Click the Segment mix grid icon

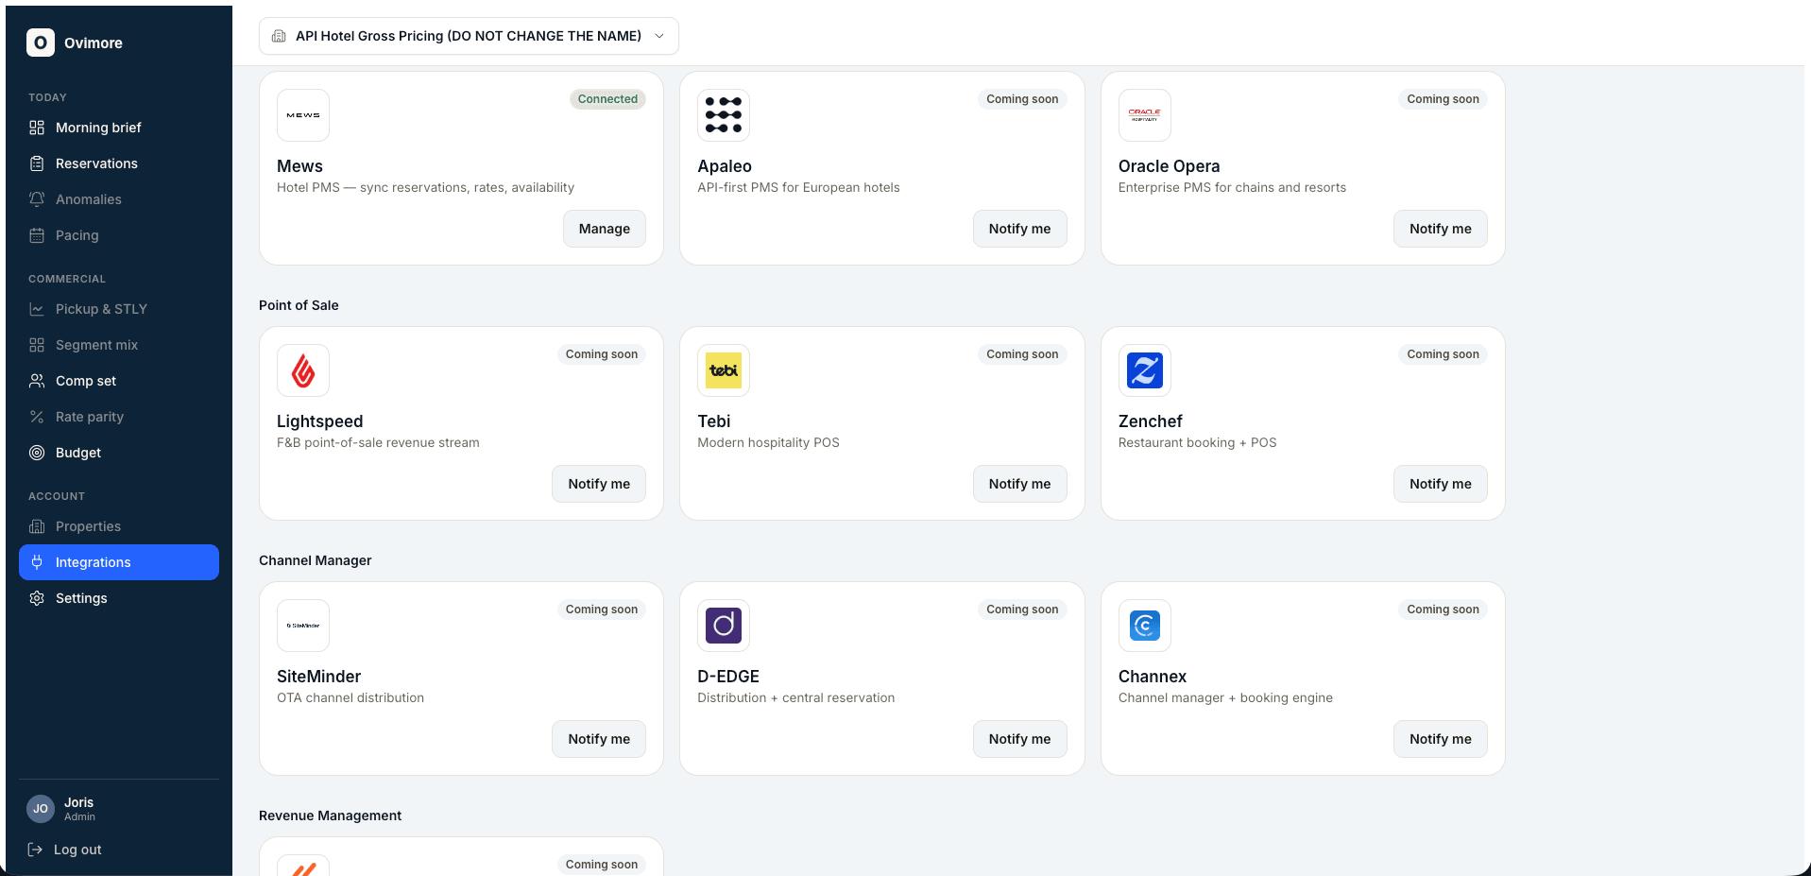pyautogui.click(x=37, y=345)
